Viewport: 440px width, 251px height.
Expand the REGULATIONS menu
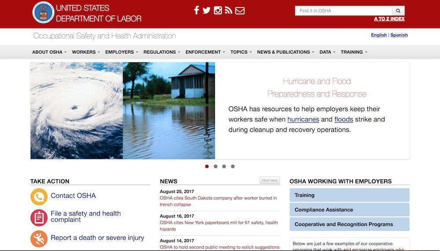pos(162,52)
